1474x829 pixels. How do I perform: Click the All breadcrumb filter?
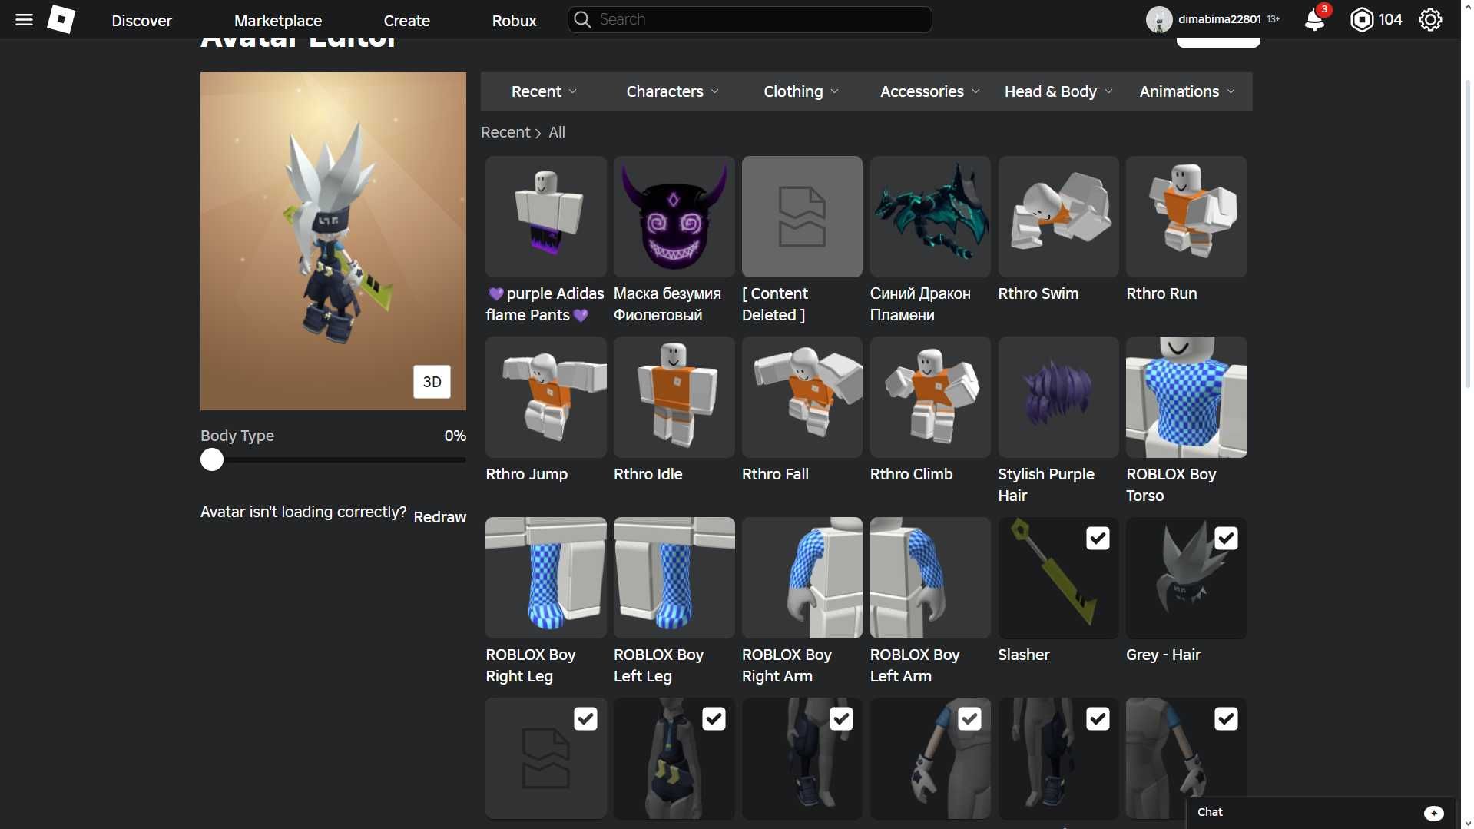pos(557,132)
